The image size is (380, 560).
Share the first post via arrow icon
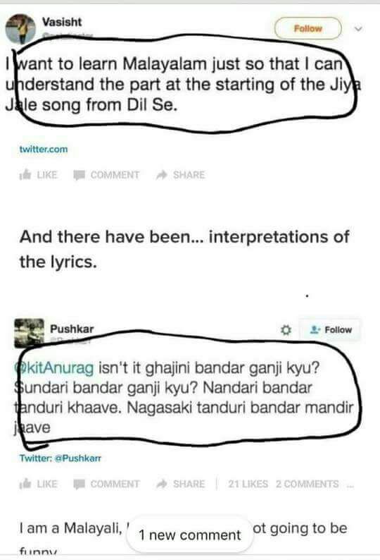pos(180,175)
